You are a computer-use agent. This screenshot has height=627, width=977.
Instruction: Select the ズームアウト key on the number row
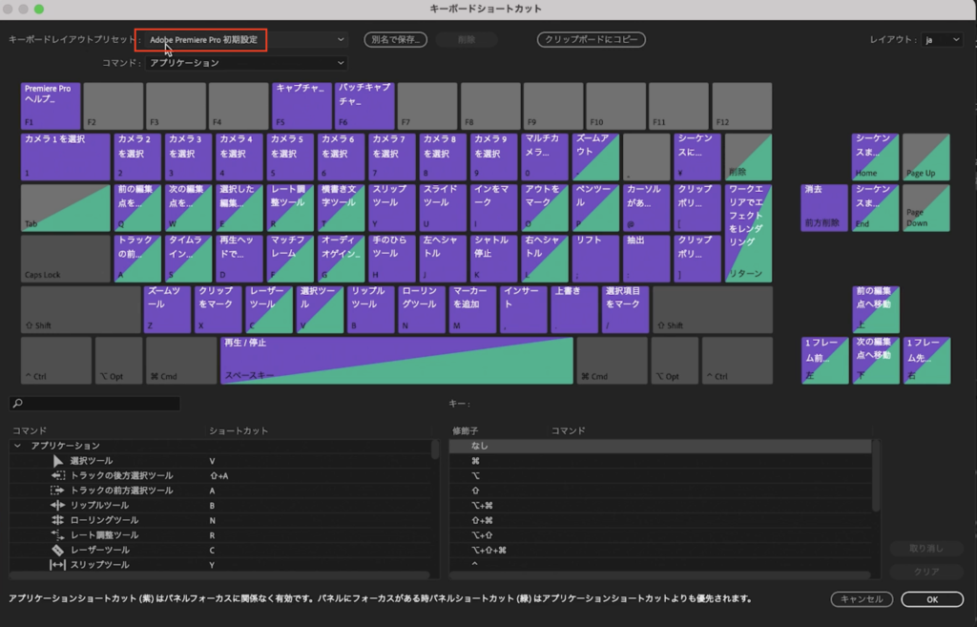595,157
